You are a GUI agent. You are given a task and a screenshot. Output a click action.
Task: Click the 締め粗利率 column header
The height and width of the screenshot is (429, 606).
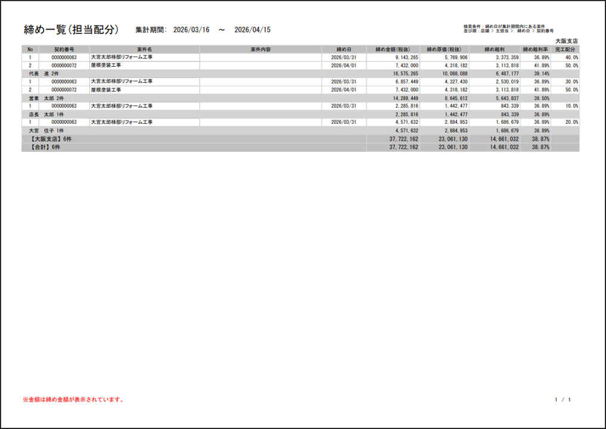tap(535, 49)
